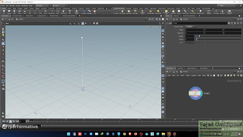The image size is (243, 137).
Task: Select the Sphere tool in Create shelf
Action: pos(9,12)
